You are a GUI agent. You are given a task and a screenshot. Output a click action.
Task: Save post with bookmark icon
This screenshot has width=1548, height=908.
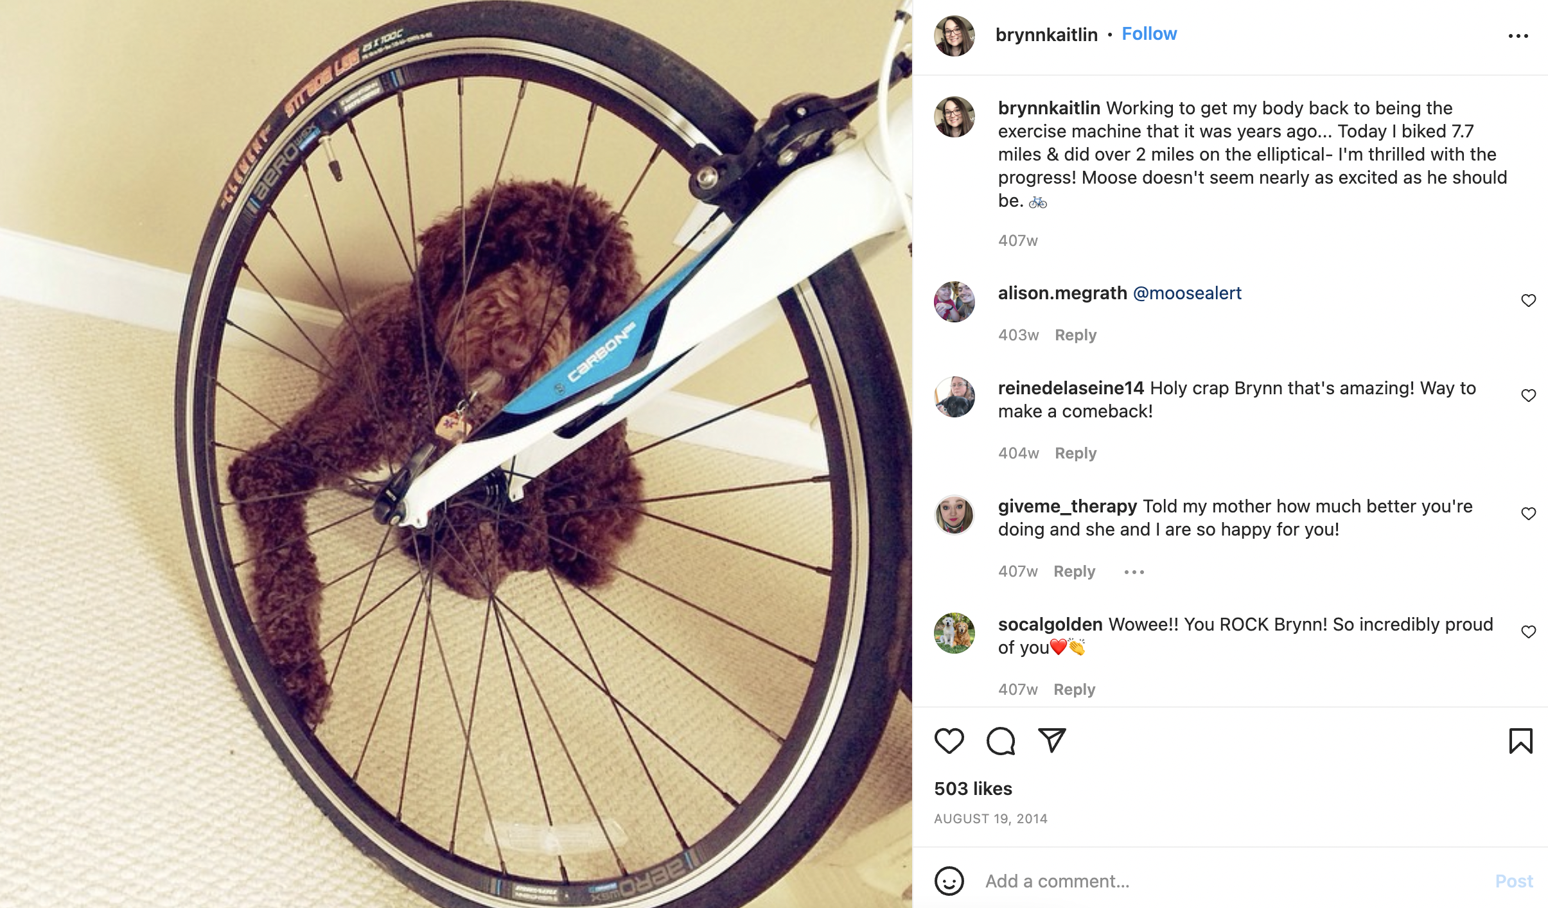click(x=1520, y=740)
